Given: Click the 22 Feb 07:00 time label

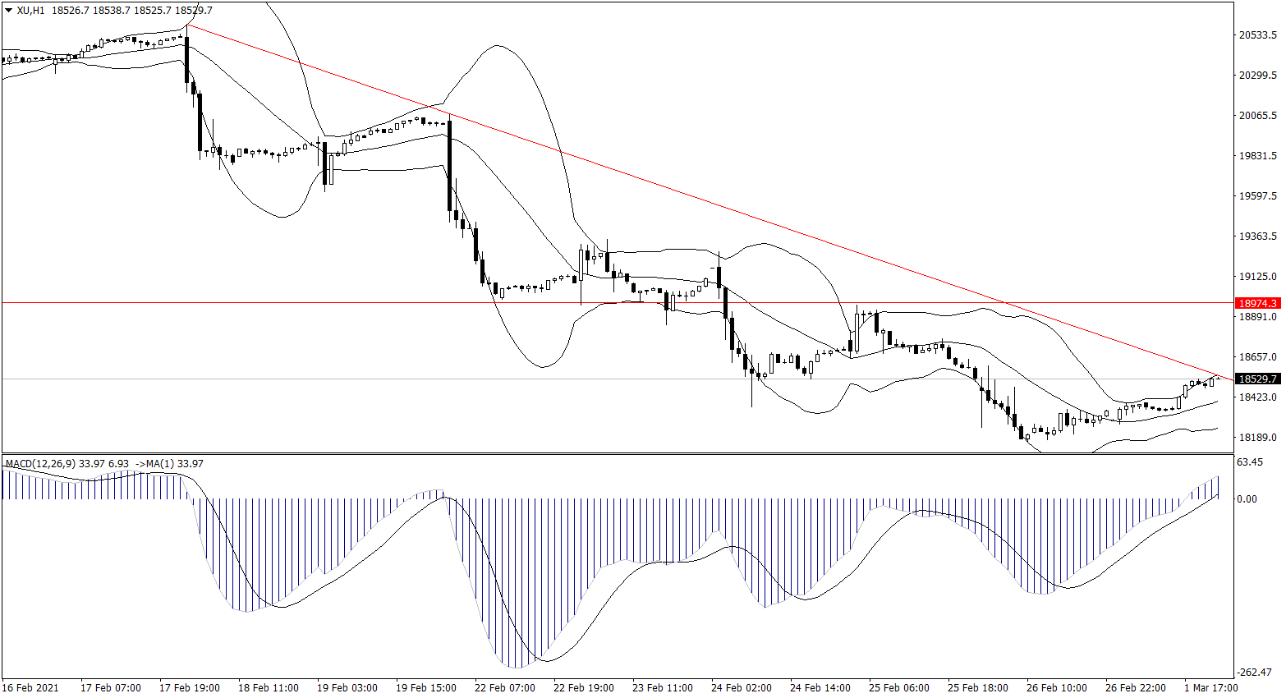Looking at the screenshot, I should click(x=505, y=688).
